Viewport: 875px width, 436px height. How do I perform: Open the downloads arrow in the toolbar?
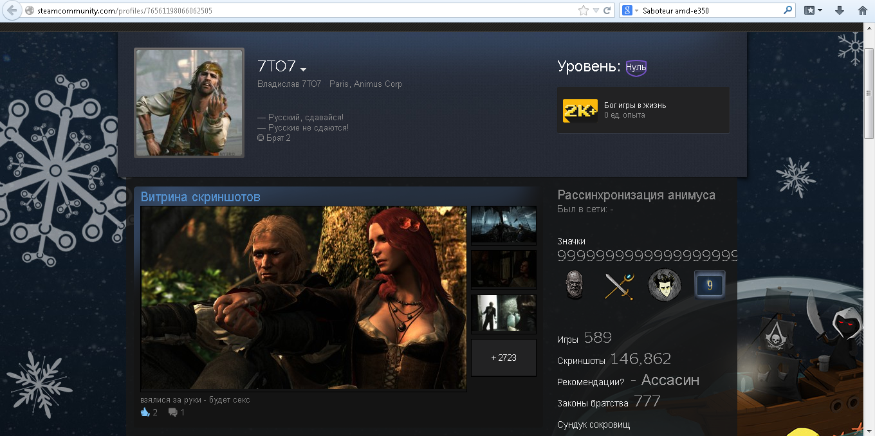(x=840, y=10)
